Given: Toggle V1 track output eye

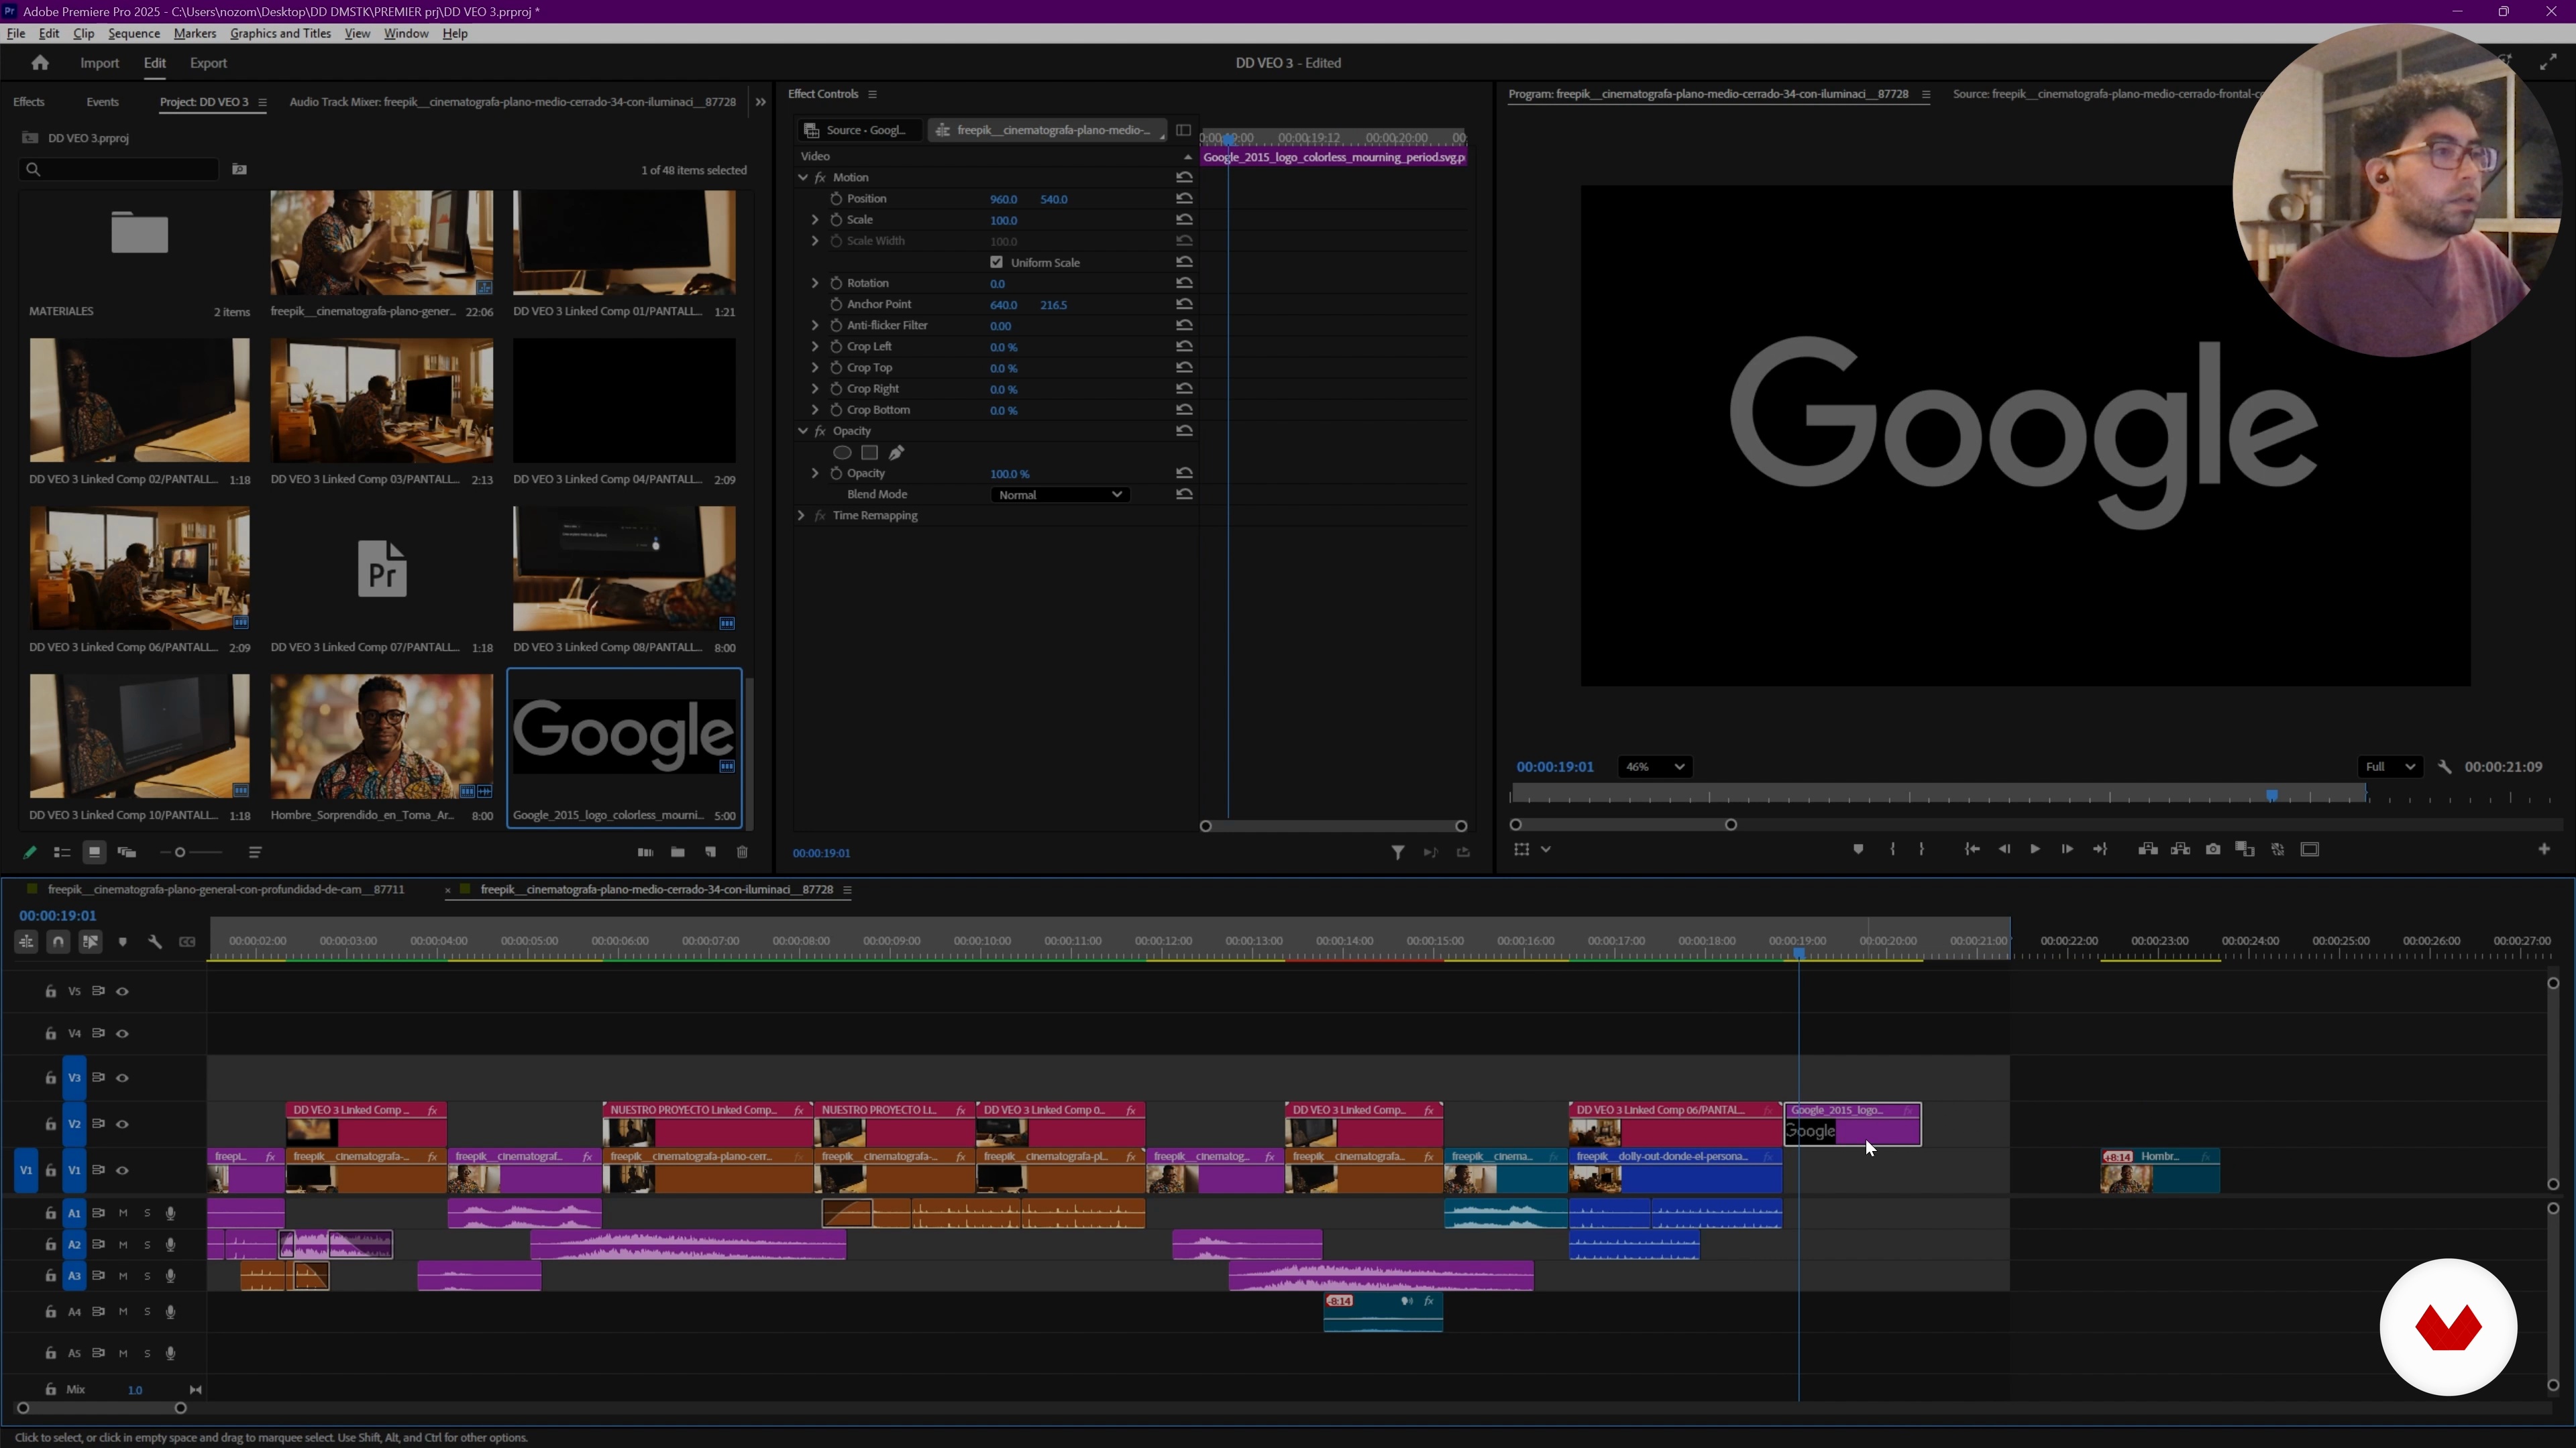Looking at the screenshot, I should point(123,1170).
